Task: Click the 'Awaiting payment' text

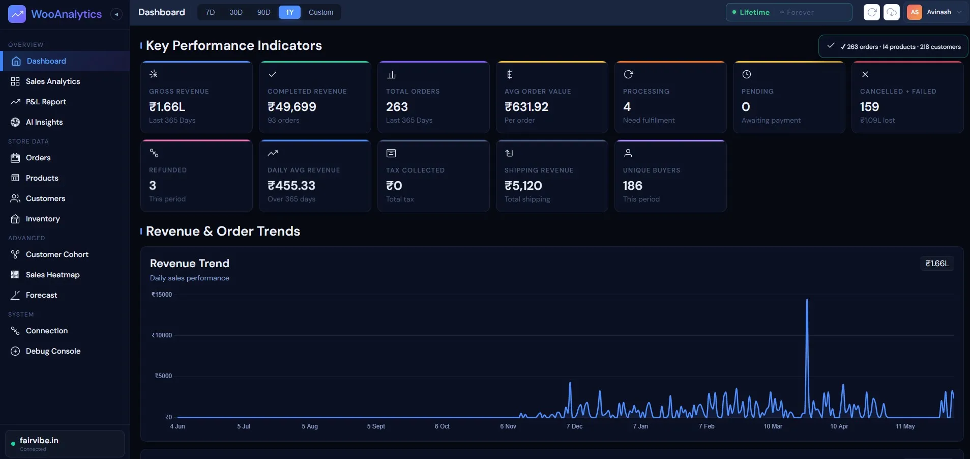Action: tap(771, 121)
